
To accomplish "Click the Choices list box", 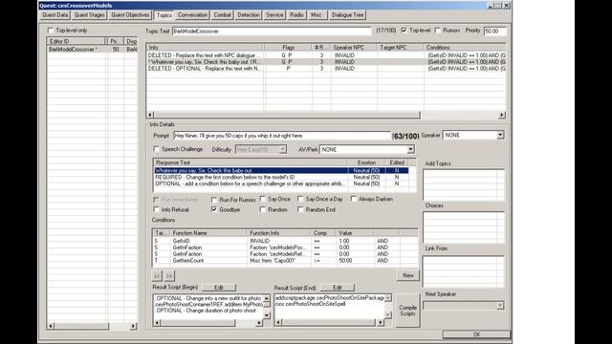I will point(463,227).
